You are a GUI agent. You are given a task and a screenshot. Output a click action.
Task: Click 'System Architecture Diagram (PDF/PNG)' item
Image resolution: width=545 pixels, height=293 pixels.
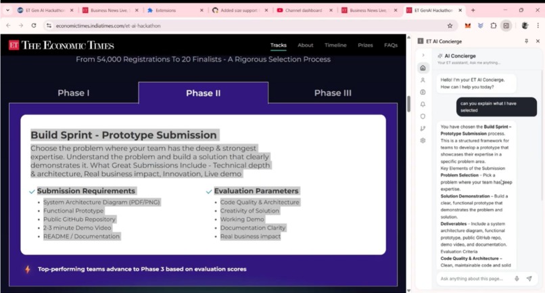pyautogui.click(x=101, y=202)
